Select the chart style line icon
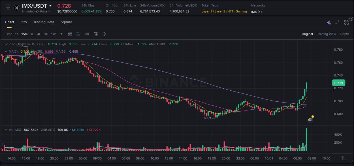Viewport: 354px width, 166px height. click(78, 34)
